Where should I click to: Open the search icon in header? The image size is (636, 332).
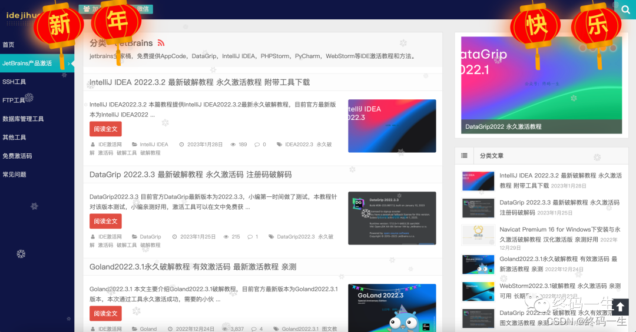point(626,9)
